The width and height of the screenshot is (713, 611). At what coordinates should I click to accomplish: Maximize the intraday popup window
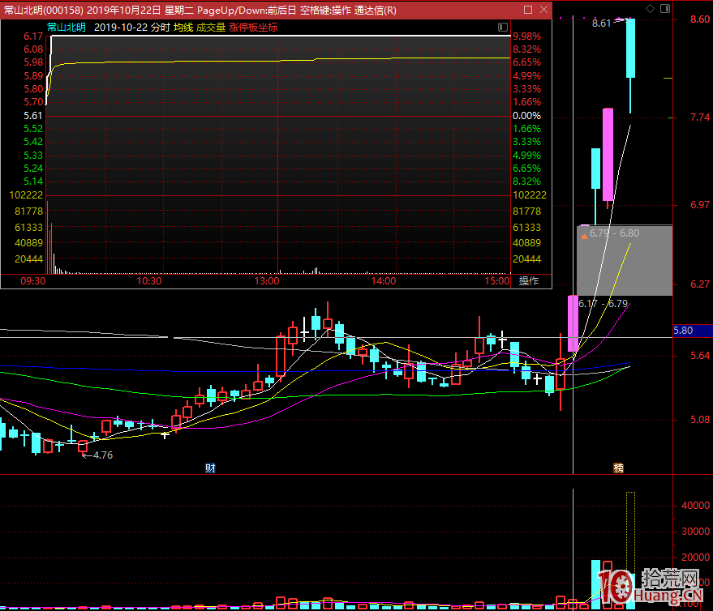coord(528,10)
